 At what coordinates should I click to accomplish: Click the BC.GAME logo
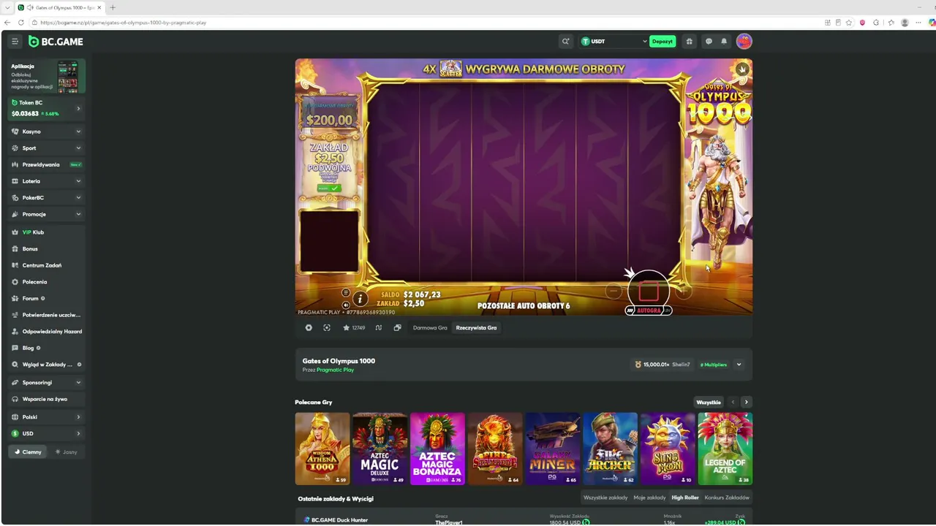pos(56,42)
